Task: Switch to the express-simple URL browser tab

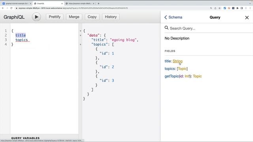Action: point(79,4)
